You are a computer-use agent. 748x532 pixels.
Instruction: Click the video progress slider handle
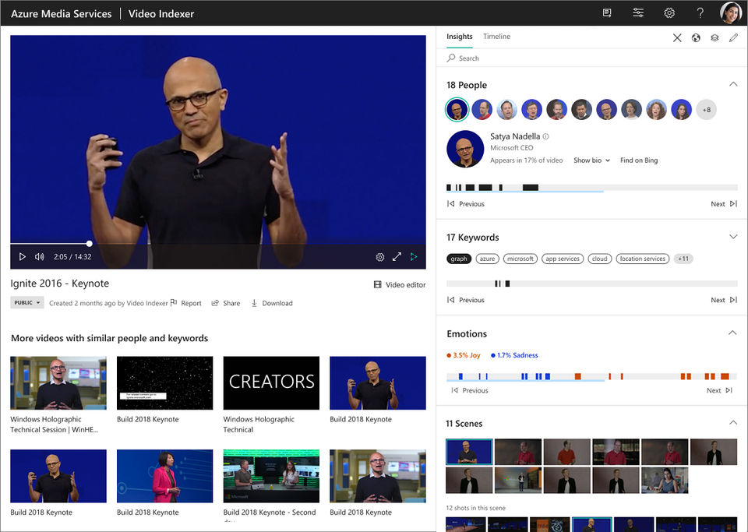coord(89,244)
